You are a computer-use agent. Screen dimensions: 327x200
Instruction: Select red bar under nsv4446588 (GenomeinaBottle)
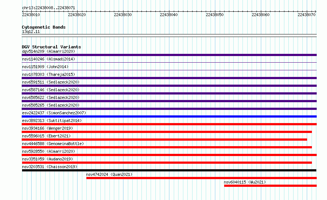coord(167,147)
